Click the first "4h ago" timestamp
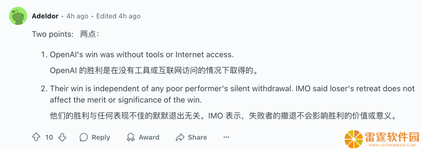Screen dimensions: 421x149 (x=77, y=16)
